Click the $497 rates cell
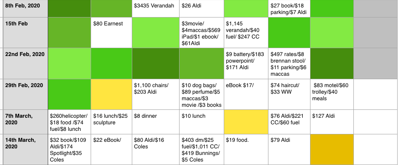The image size is (402, 165). (289, 63)
